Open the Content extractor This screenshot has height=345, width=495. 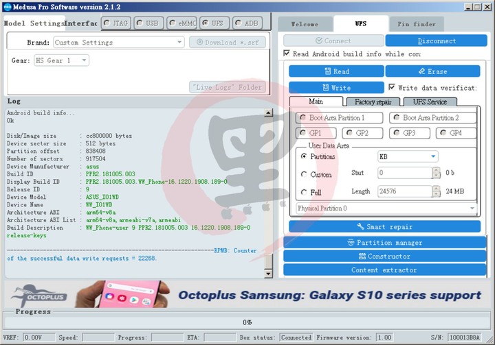384,270
